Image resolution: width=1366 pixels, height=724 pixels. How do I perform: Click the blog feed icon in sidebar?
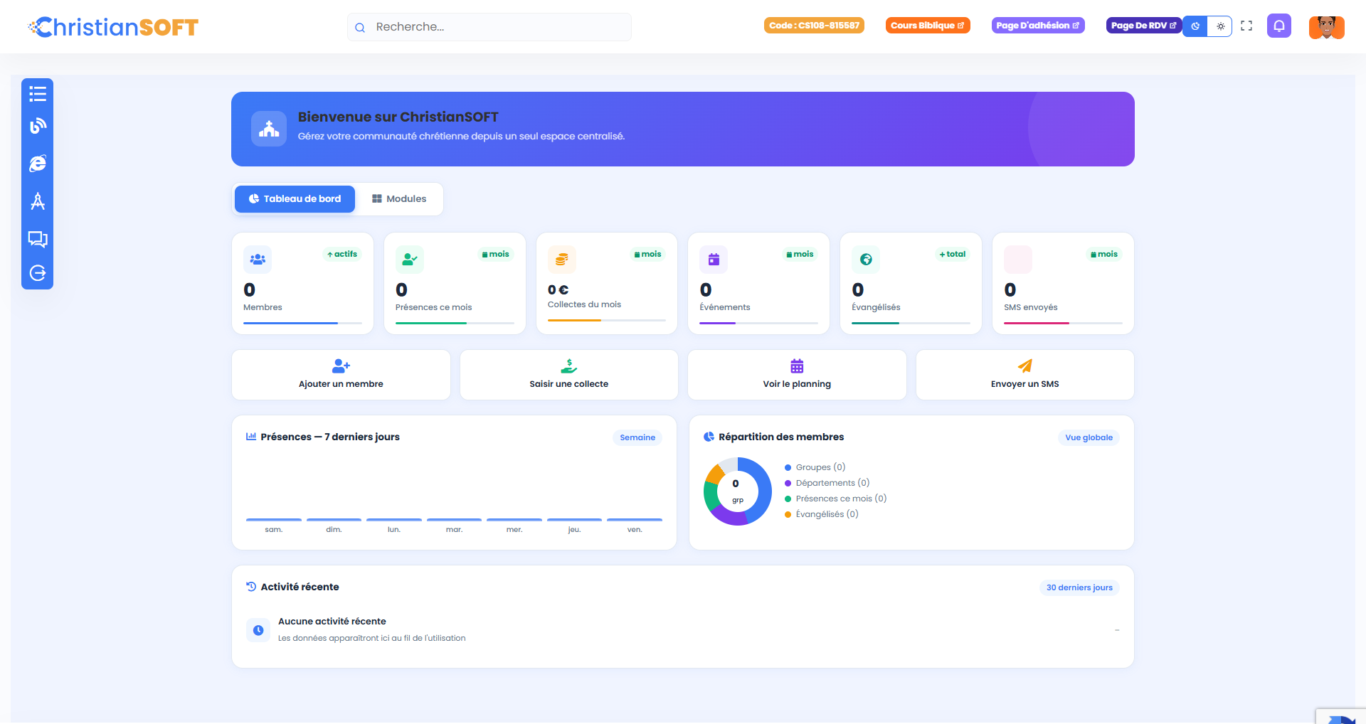(x=38, y=126)
